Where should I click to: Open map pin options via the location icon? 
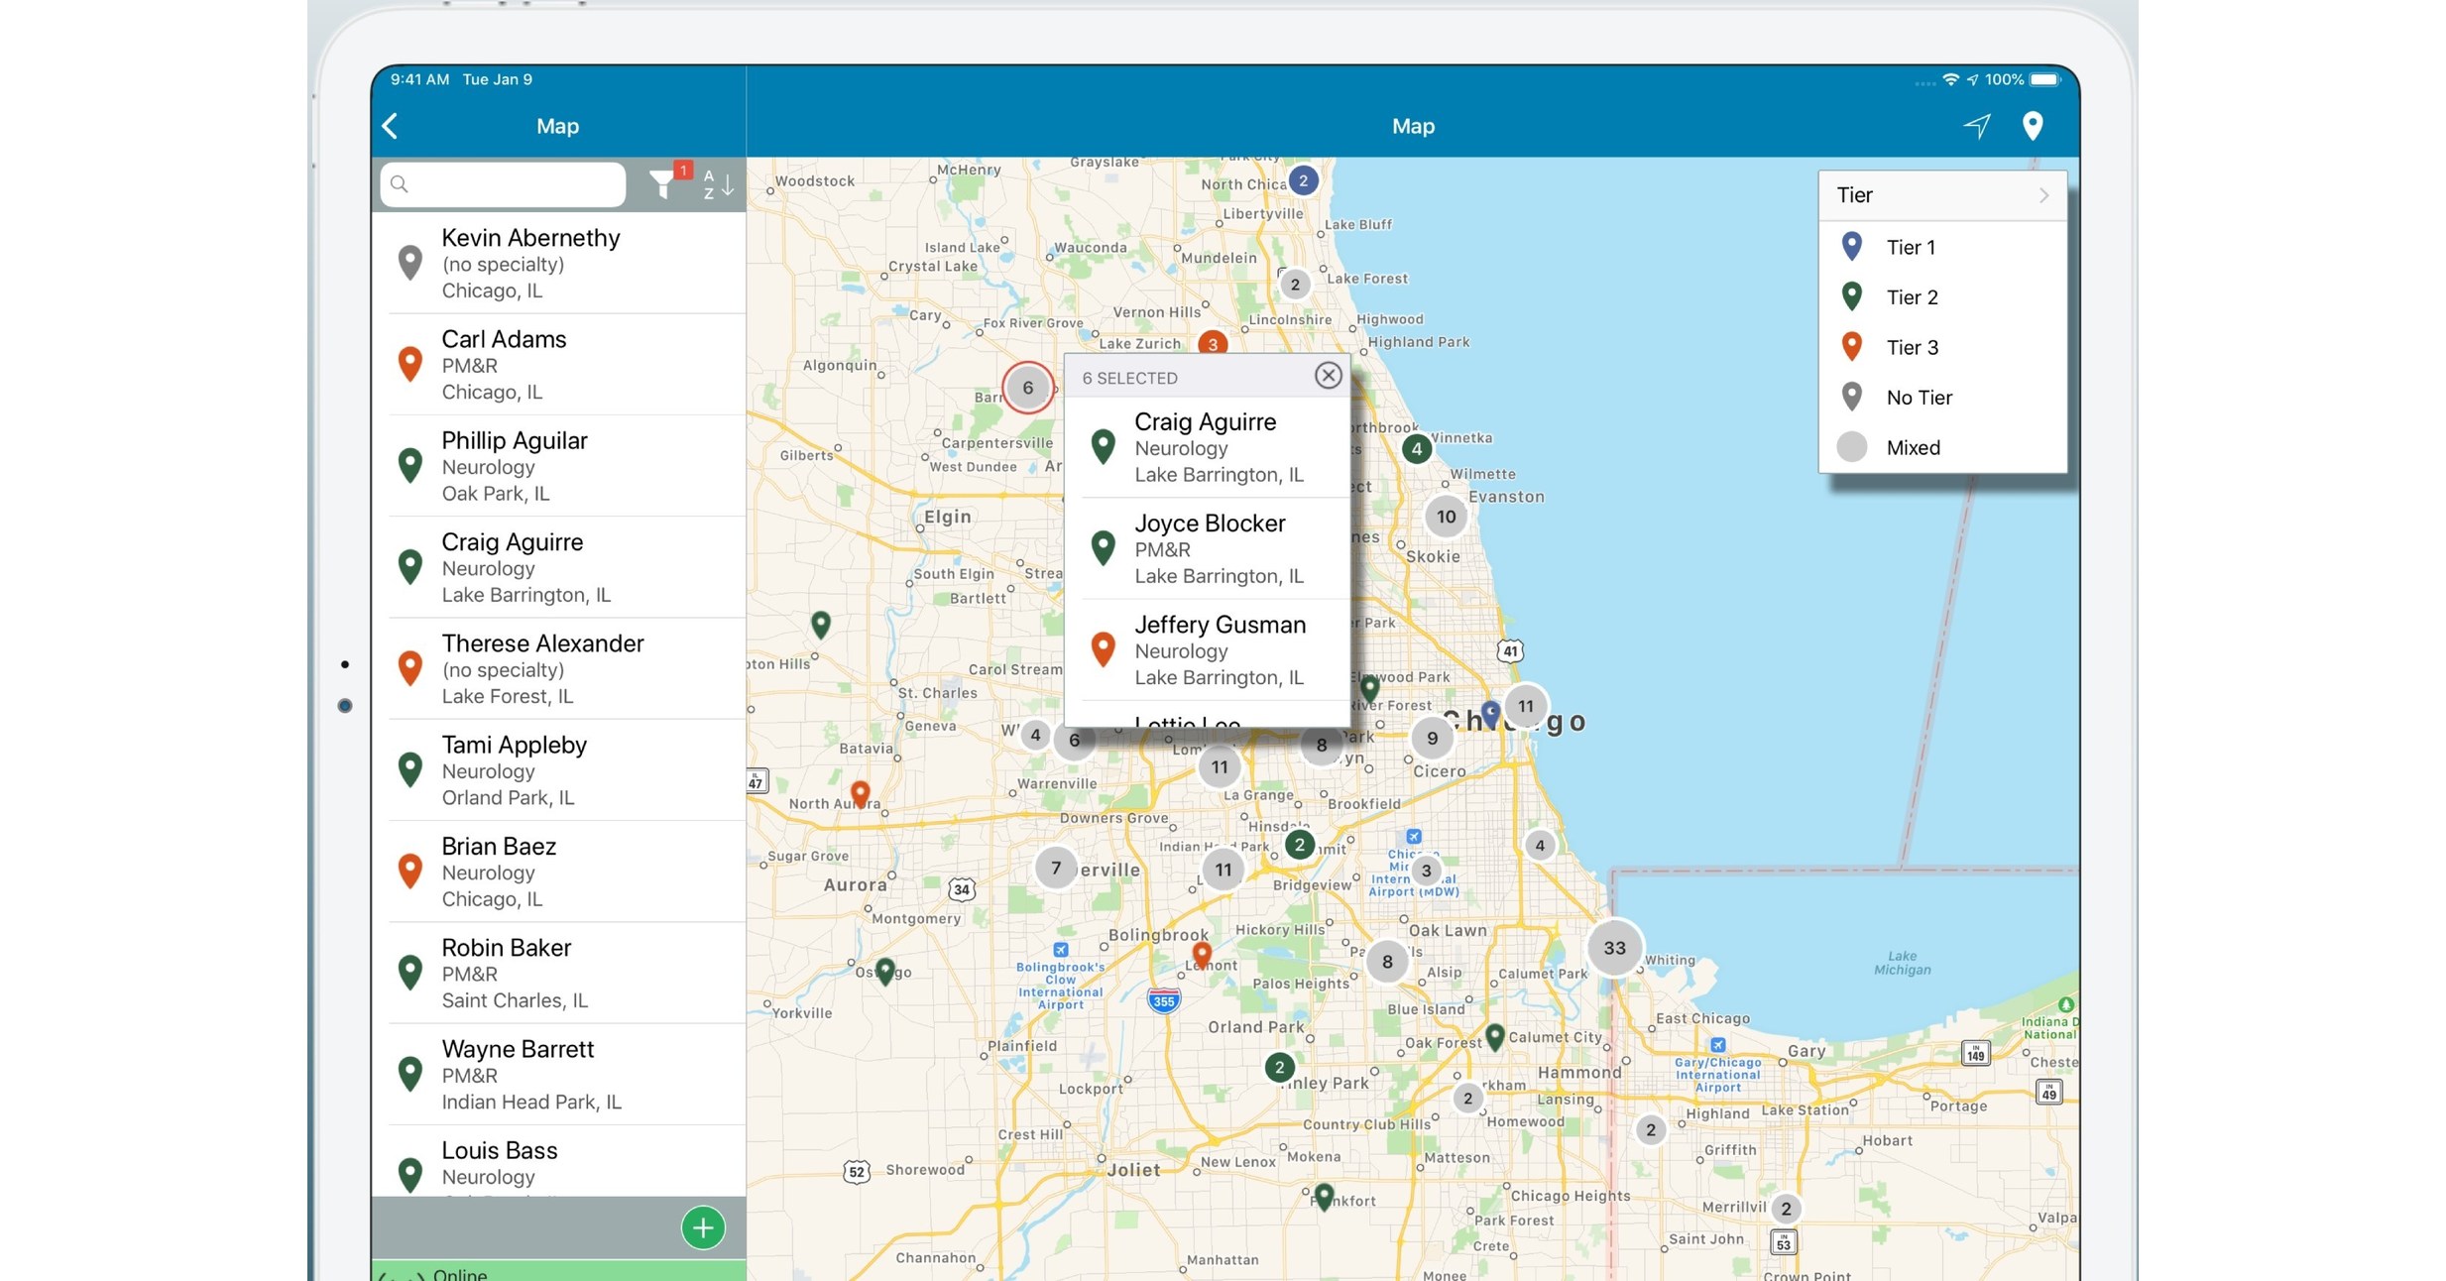2034,126
